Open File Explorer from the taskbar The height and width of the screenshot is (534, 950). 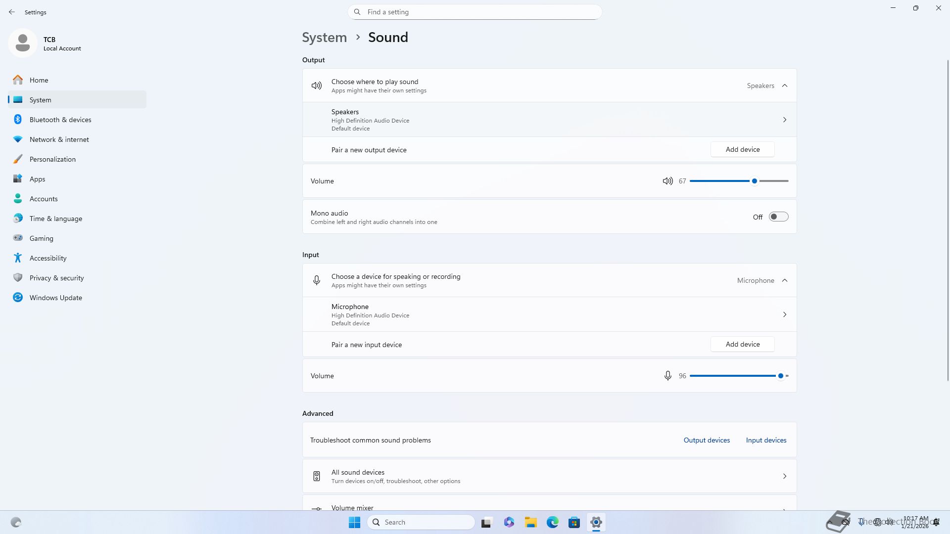click(530, 522)
